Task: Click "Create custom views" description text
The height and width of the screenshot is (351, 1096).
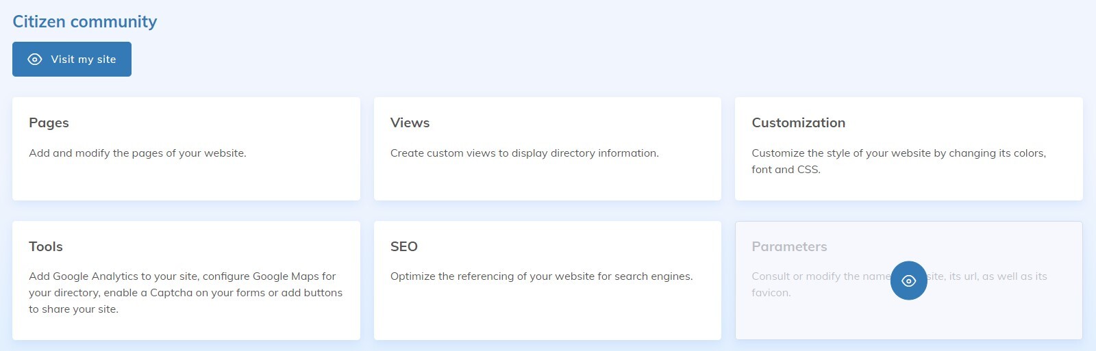Action: pyautogui.click(x=524, y=153)
